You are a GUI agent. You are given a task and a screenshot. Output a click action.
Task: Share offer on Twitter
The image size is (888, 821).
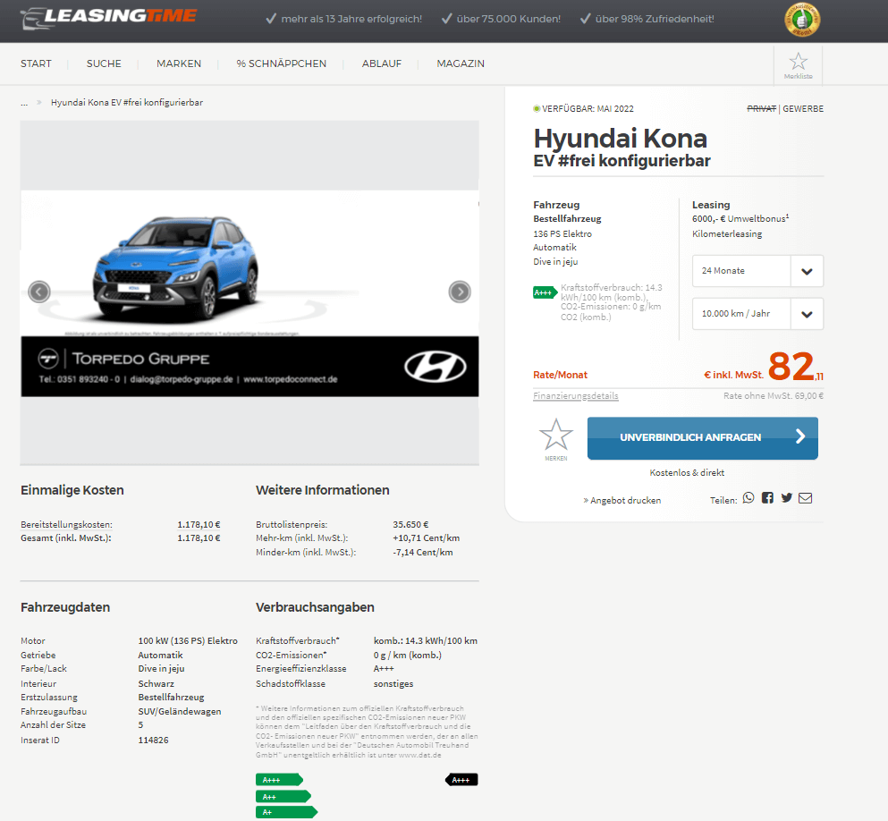coord(787,498)
